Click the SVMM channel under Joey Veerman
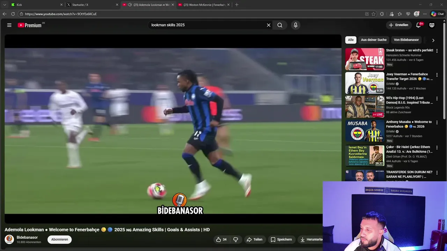Viewport: 447px width, 251px height. (x=390, y=84)
